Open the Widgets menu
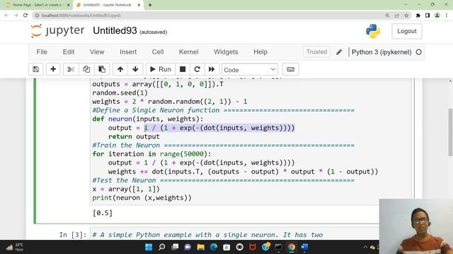The image size is (453, 254). tap(226, 52)
